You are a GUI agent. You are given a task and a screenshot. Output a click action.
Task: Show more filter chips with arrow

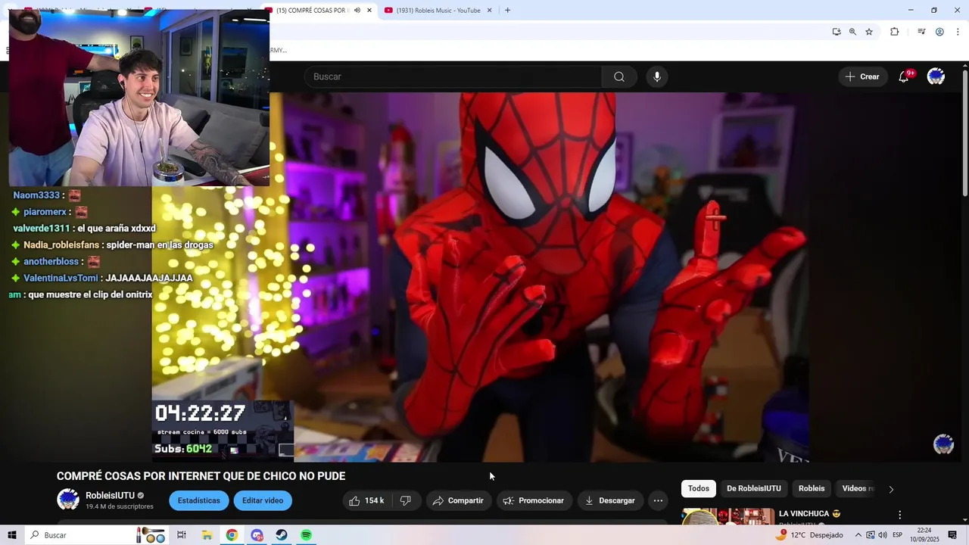click(x=891, y=489)
